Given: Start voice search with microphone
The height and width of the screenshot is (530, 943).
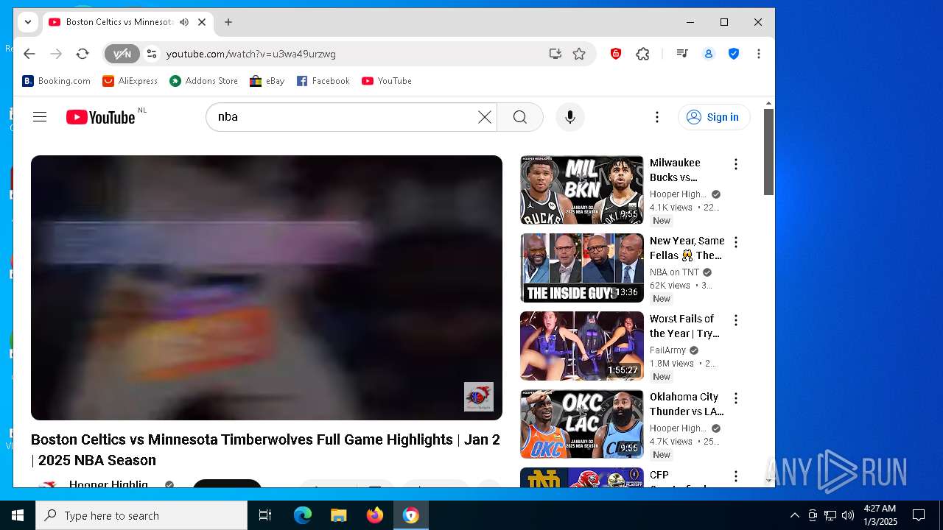Looking at the screenshot, I should pyautogui.click(x=569, y=117).
